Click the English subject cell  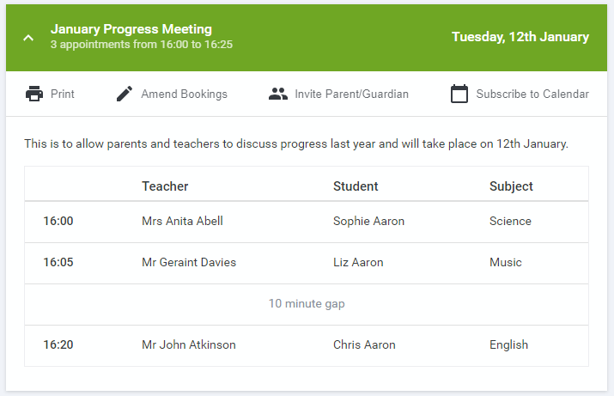click(508, 344)
